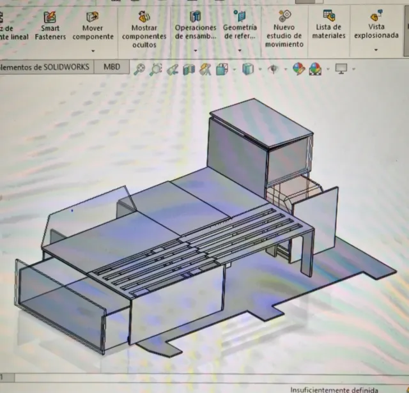Click the zoom to fit magnifier icon
The width and height of the screenshot is (409, 393).
tap(139, 69)
